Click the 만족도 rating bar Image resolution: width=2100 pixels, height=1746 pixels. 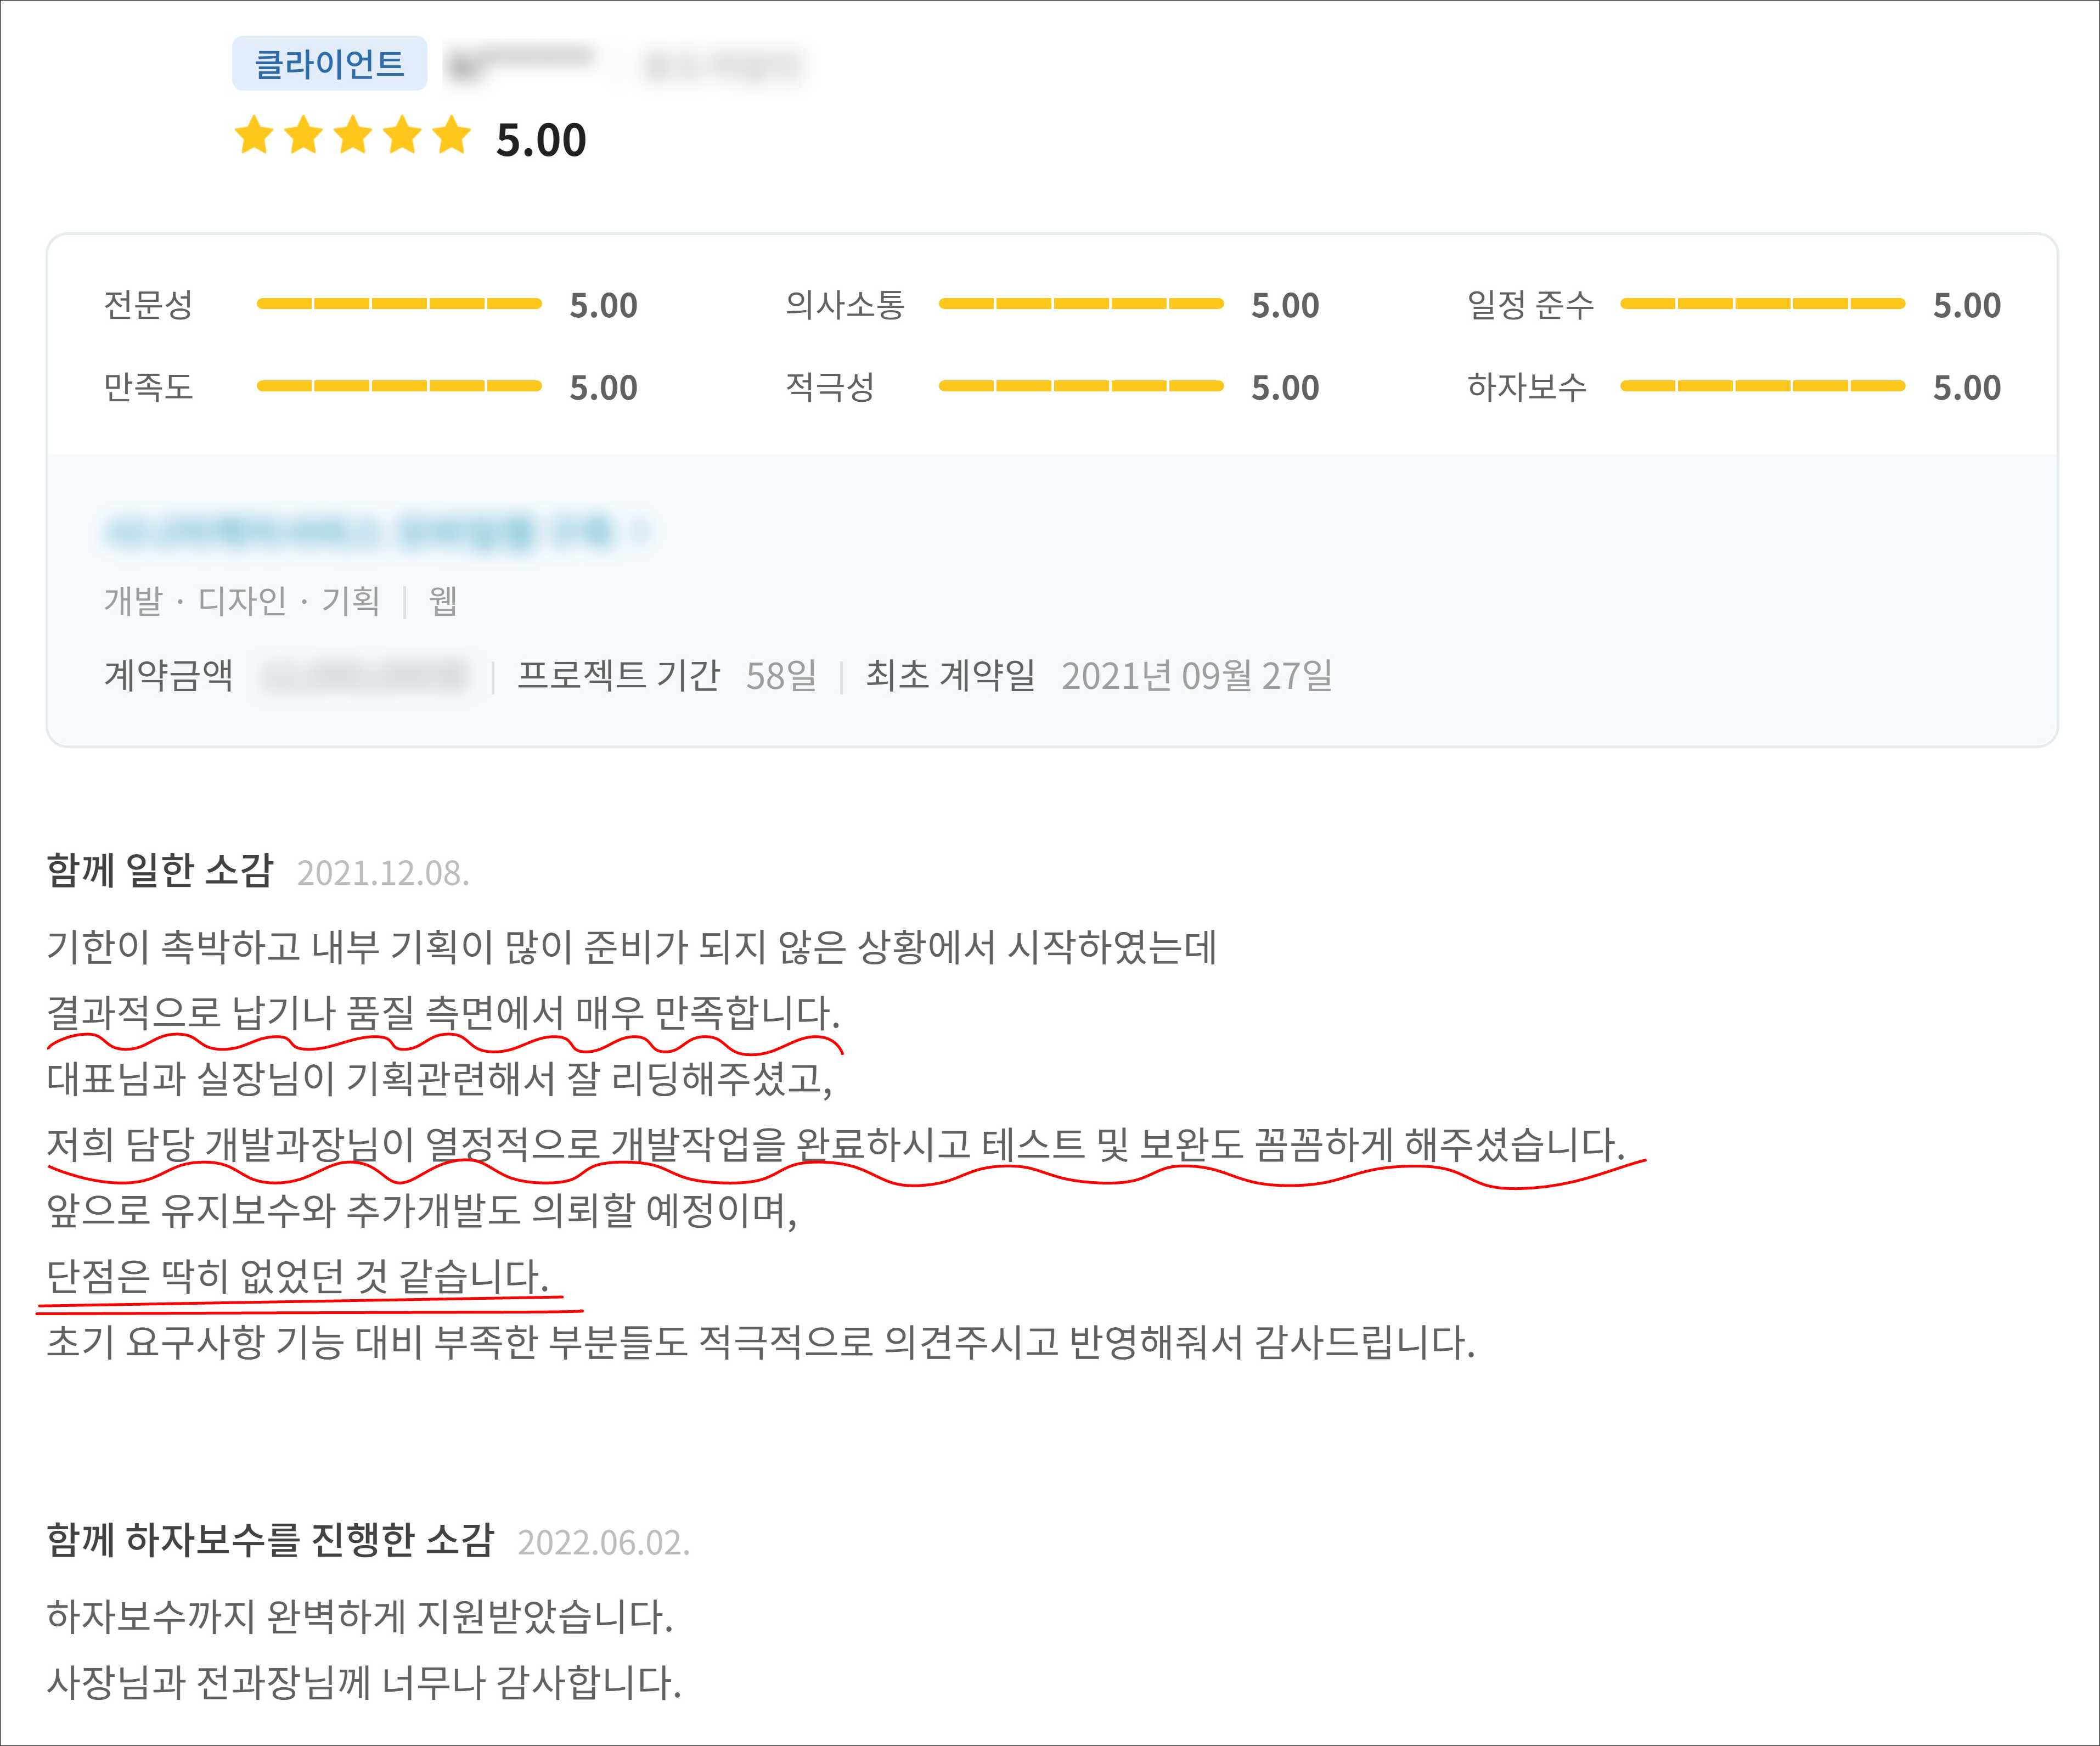point(399,386)
